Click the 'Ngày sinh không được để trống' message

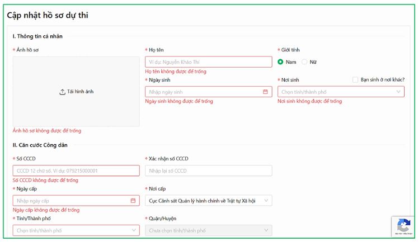coord(179,101)
